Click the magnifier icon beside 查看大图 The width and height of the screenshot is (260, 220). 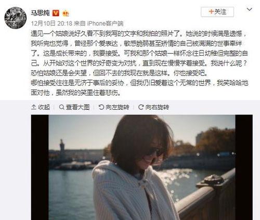[61, 107]
